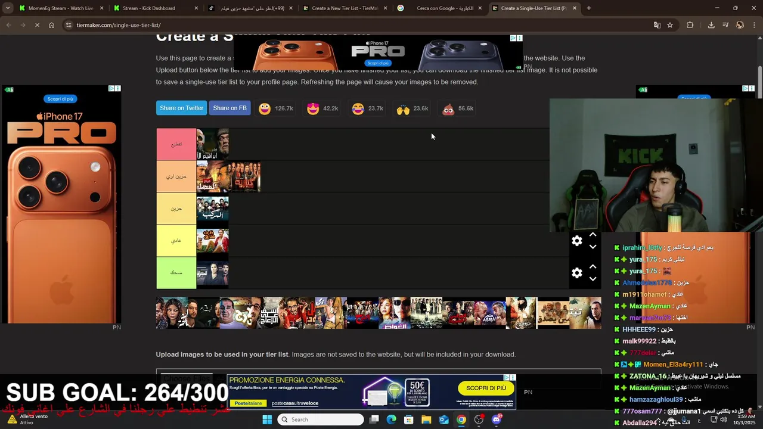Close the right sidebar ad

coord(752,89)
